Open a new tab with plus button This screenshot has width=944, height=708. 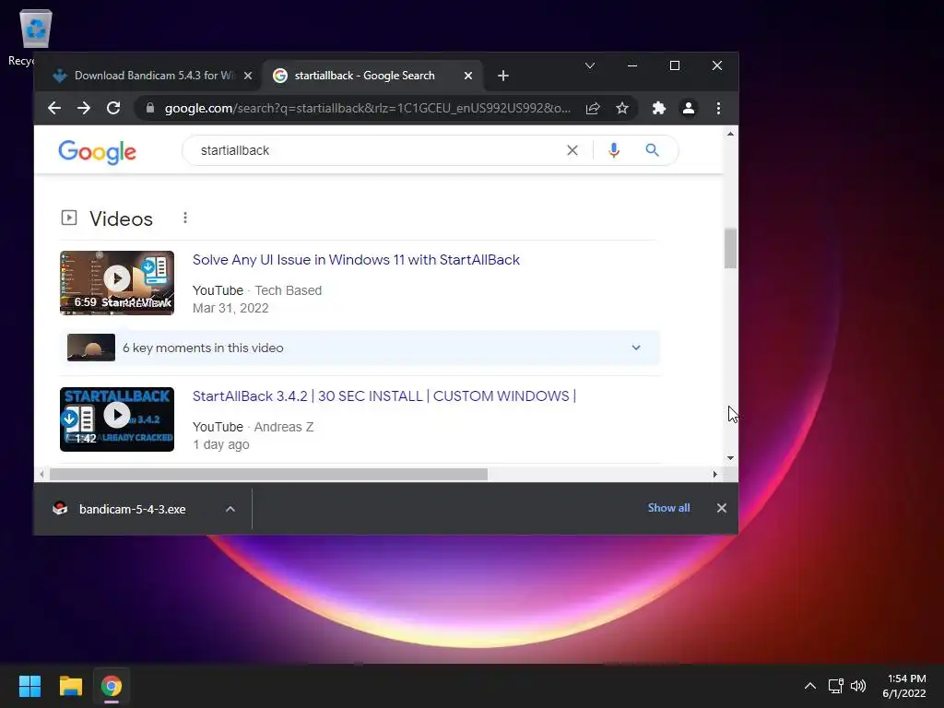[503, 76]
